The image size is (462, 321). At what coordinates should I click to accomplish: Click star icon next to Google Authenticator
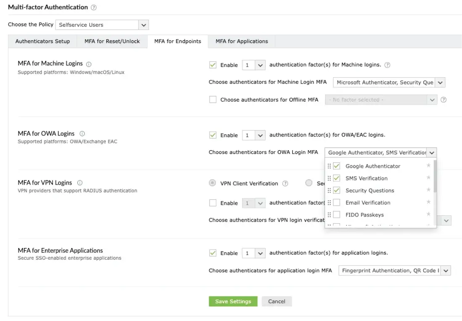click(428, 166)
